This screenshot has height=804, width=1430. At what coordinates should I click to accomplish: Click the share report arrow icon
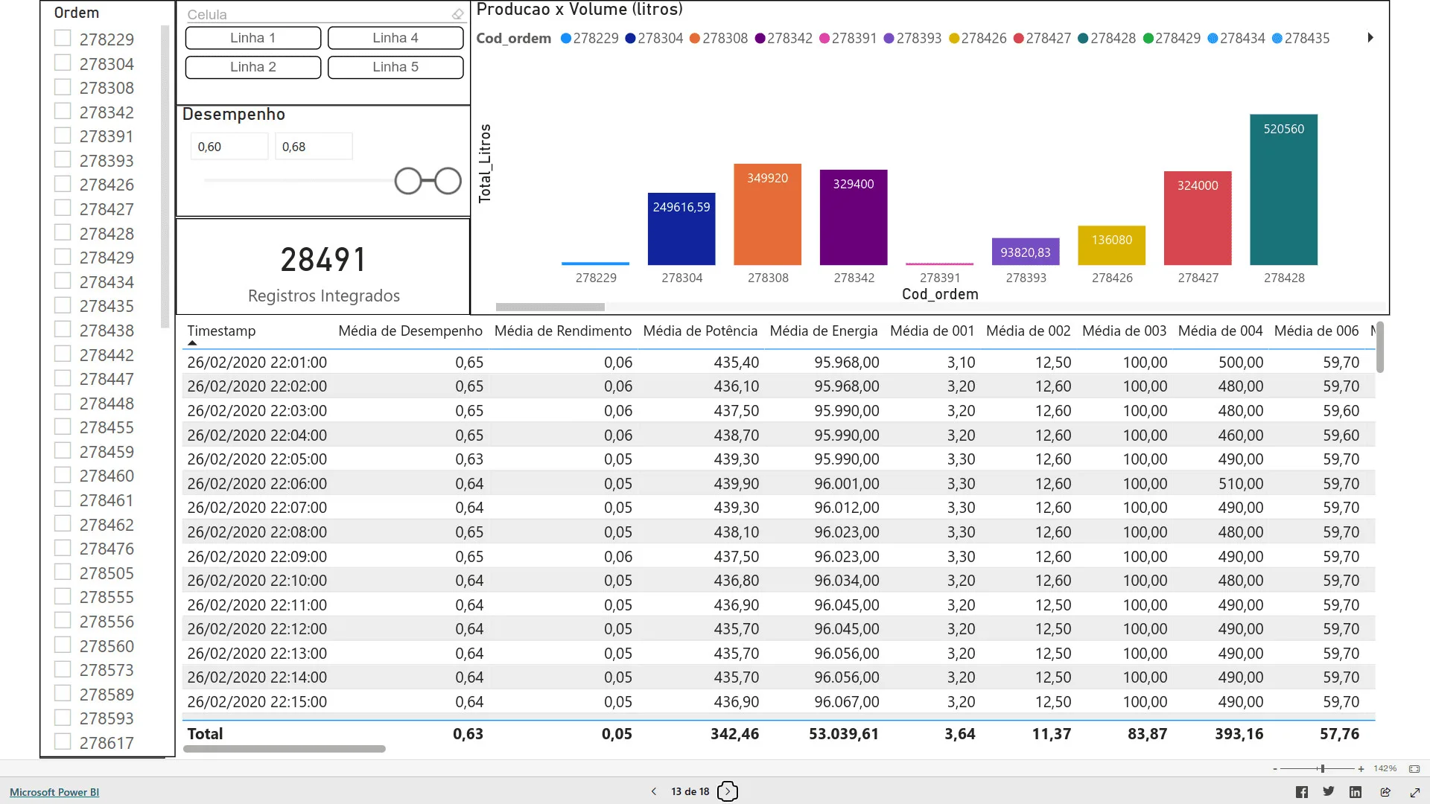pos(1385,792)
